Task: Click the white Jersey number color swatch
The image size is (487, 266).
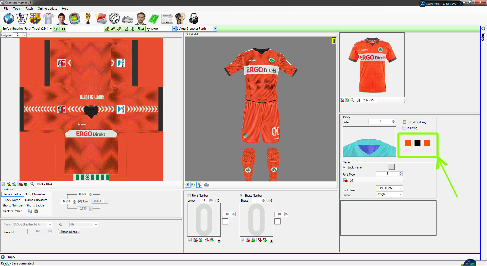Action: 225,221
